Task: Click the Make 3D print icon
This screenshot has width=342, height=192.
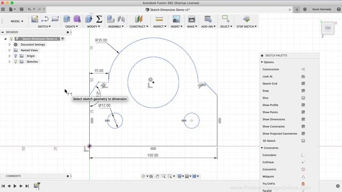Action: [192, 19]
